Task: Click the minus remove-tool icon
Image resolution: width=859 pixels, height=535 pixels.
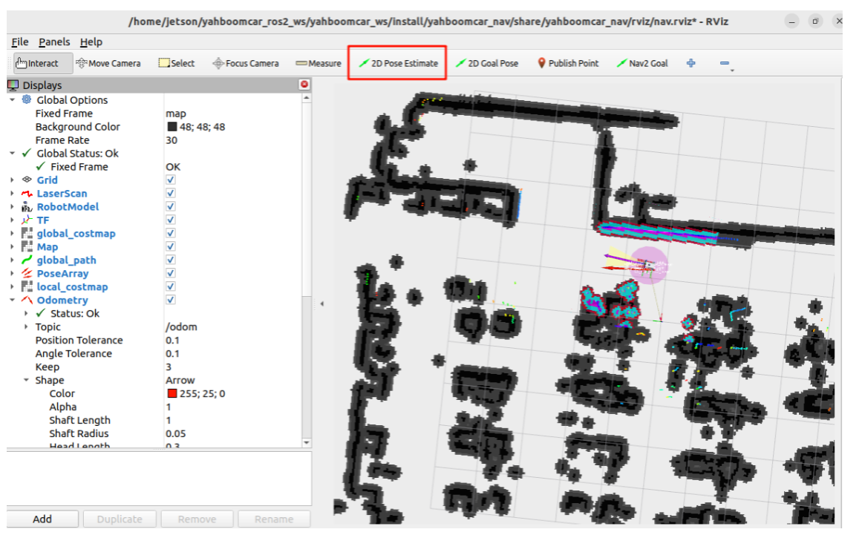Action: [x=724, y=64]
